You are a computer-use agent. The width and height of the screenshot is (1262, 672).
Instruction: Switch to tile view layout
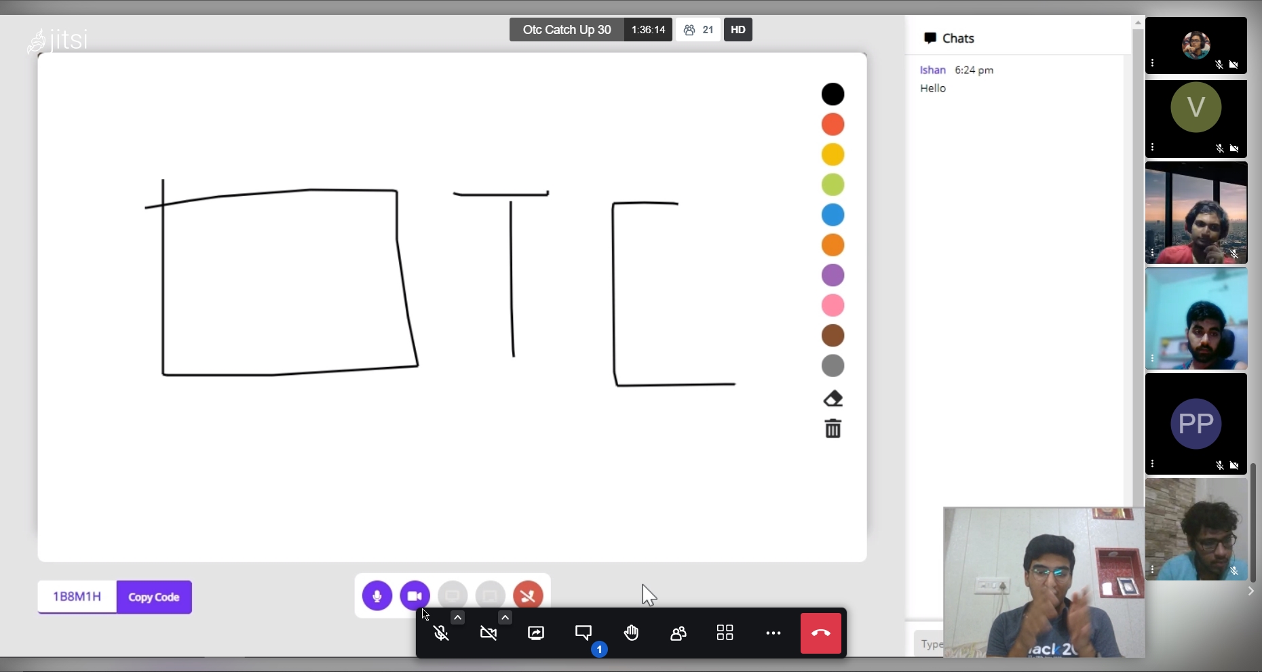[x=726, y=633]
